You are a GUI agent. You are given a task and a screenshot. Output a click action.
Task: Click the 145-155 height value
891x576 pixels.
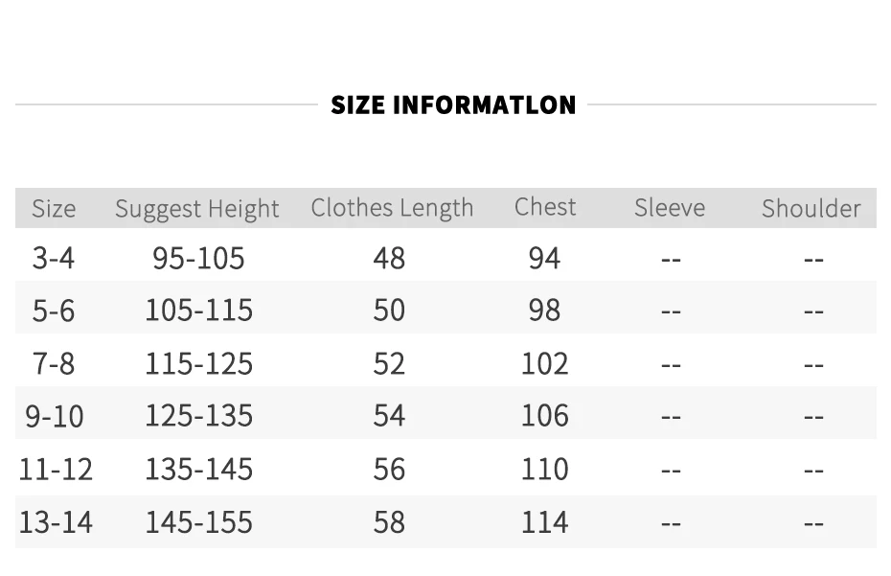(198, 522)
